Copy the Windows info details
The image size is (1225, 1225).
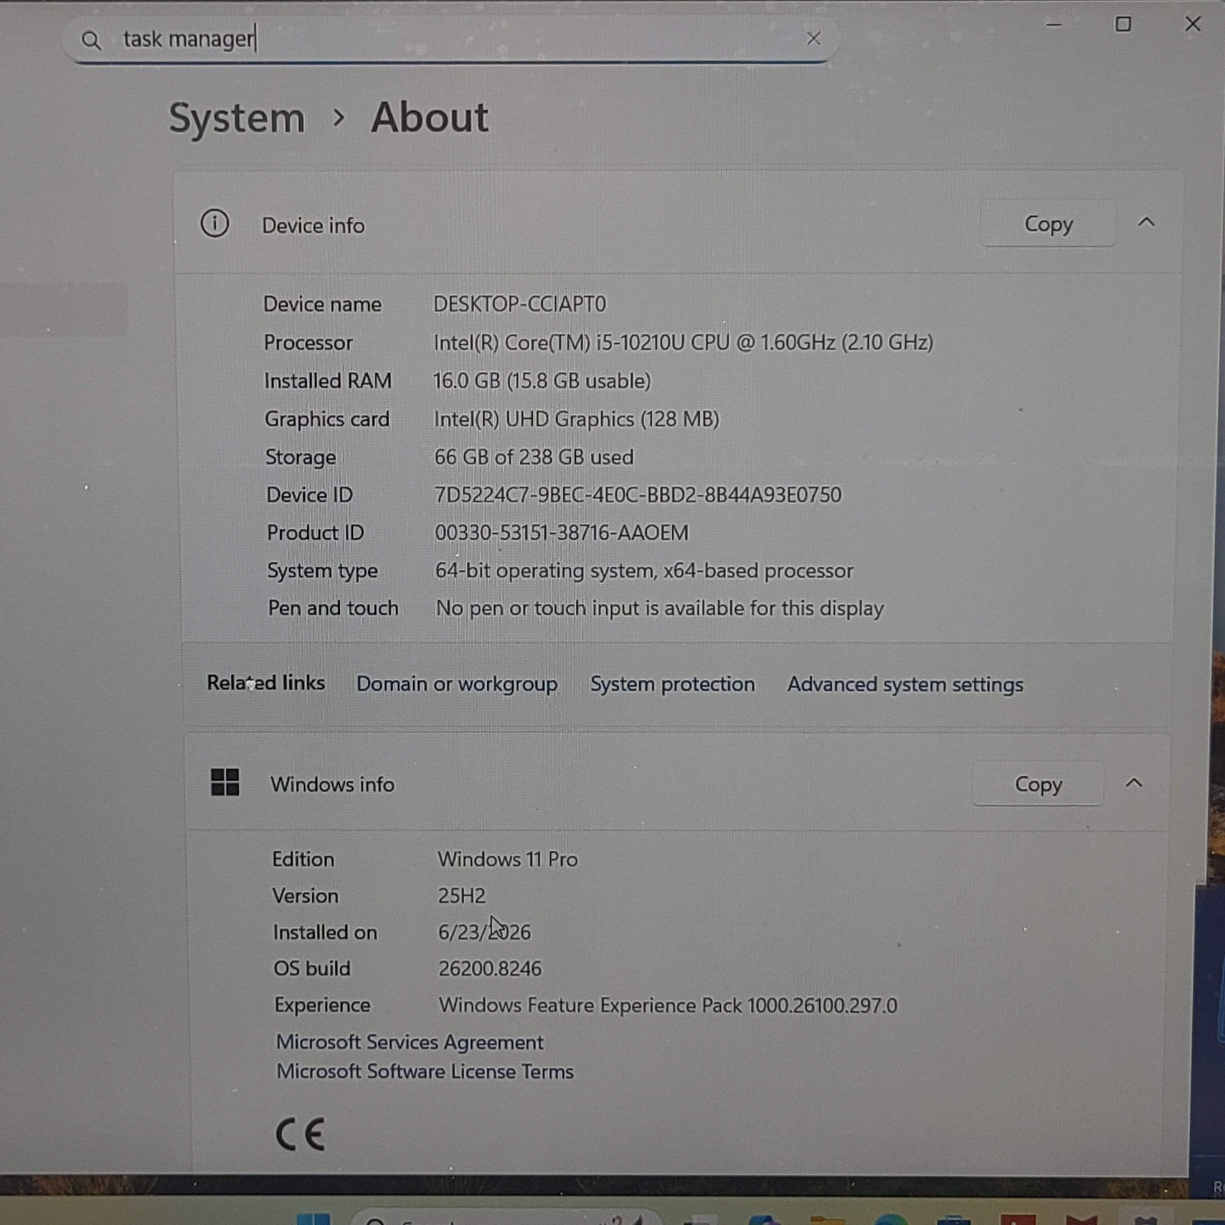(x=1038, y=784)
